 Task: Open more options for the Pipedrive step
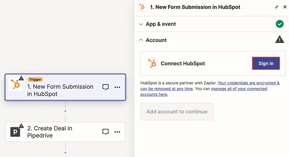[x=117, y=132]
